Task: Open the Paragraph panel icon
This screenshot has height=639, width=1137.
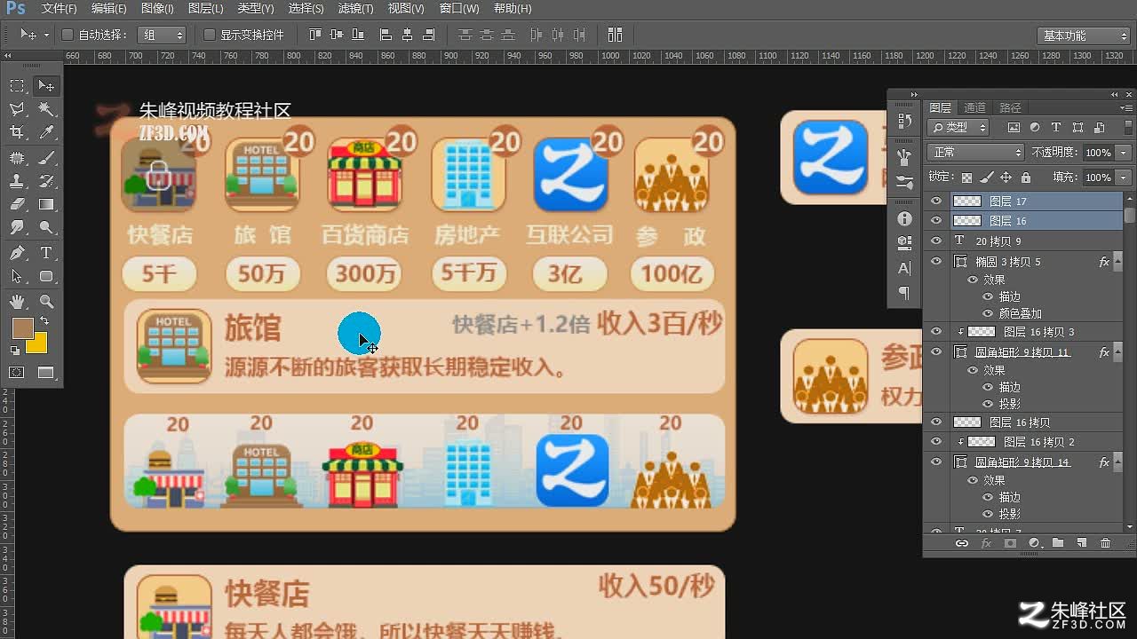Action: (904, 292)
